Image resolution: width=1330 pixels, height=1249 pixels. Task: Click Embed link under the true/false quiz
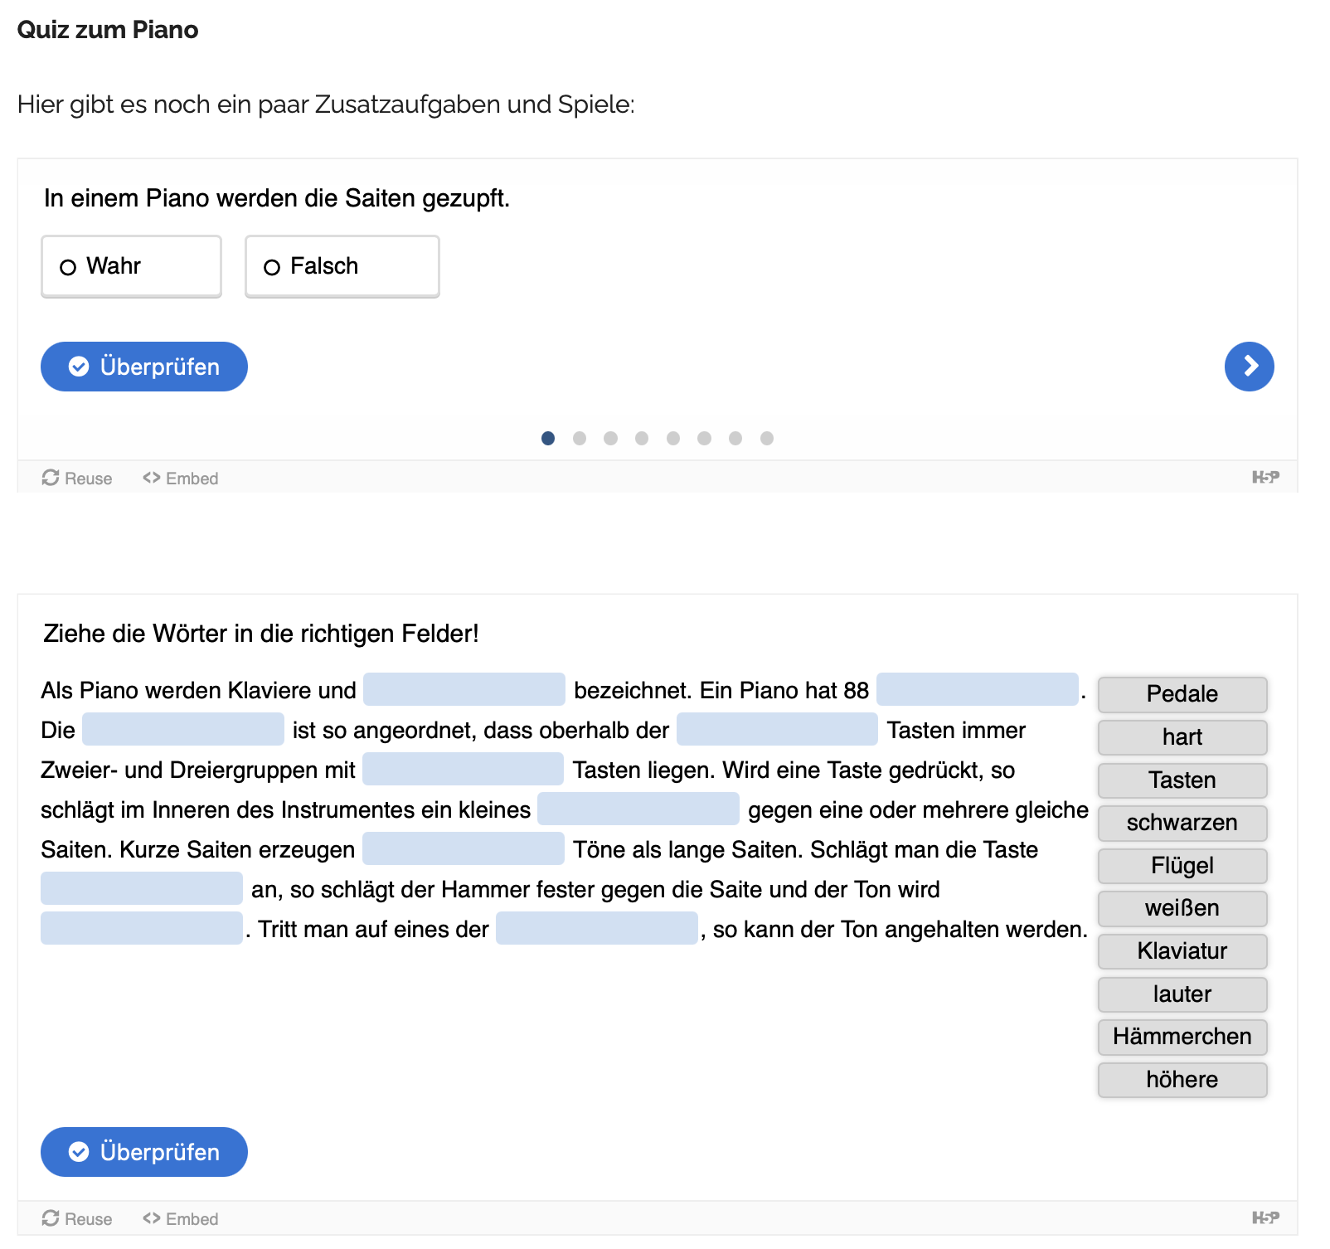tap(180, 479)
